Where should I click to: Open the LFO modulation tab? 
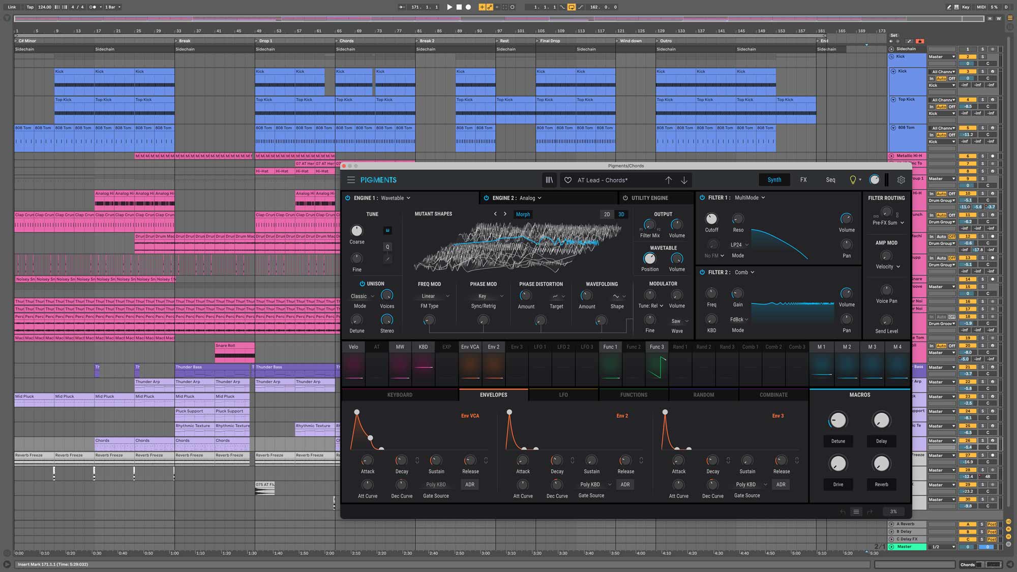[x=563, y=395]
